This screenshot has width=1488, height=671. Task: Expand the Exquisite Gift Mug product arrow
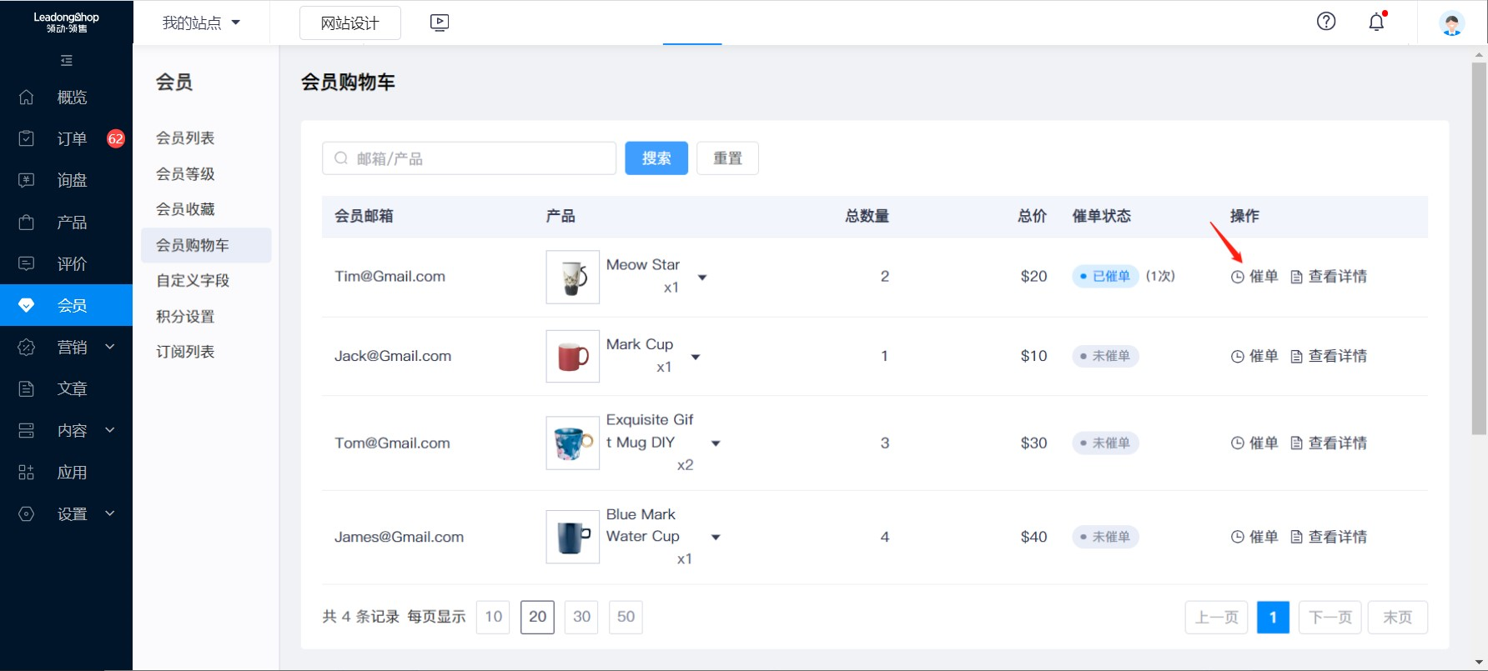pos(716,443)
